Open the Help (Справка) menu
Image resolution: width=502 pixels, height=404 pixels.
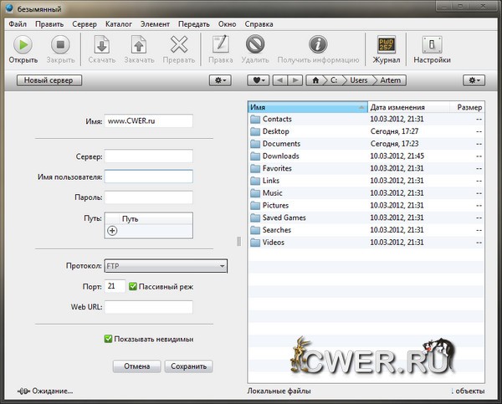260,24
